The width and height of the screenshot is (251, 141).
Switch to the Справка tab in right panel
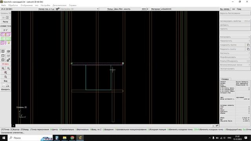225,79
